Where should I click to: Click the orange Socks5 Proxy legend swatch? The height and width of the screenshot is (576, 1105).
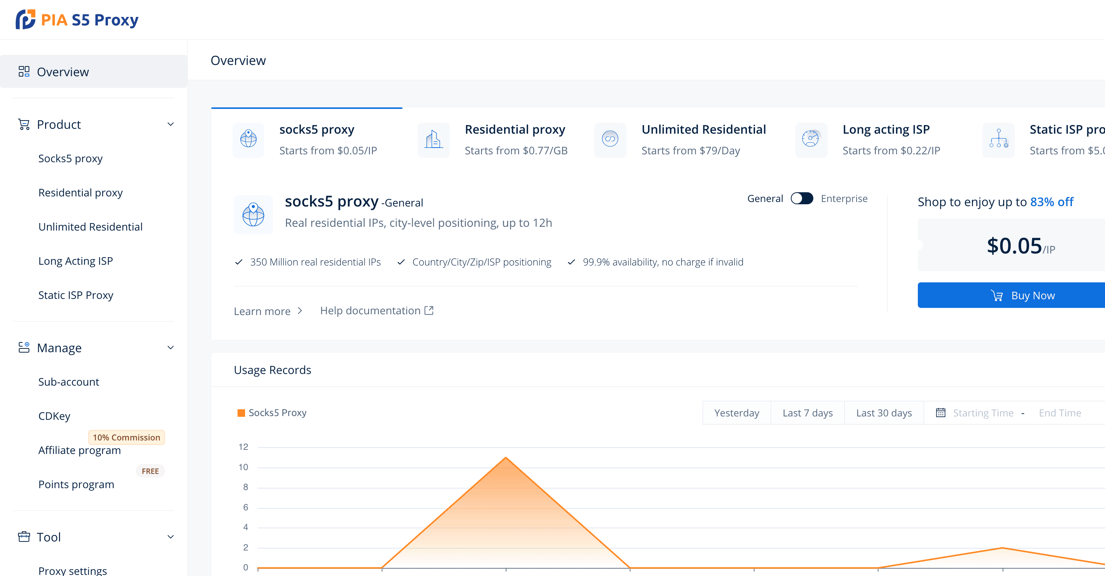[241, 413]
